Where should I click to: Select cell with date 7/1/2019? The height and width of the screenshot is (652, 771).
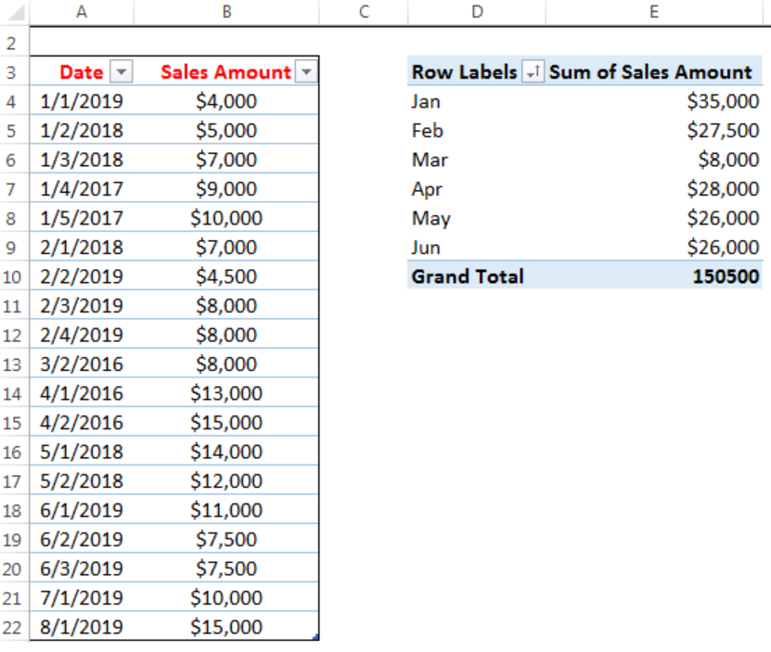click(x=82, y=598)
